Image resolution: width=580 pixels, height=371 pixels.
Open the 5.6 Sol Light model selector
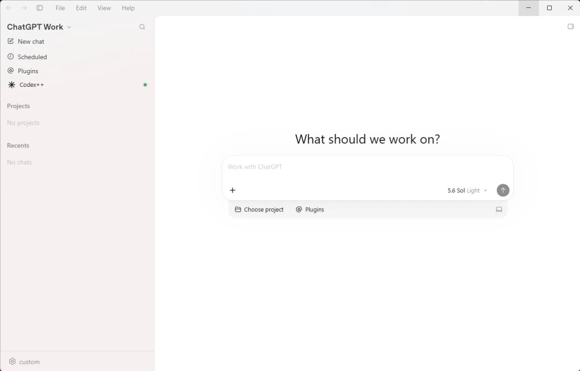[467, 191]
